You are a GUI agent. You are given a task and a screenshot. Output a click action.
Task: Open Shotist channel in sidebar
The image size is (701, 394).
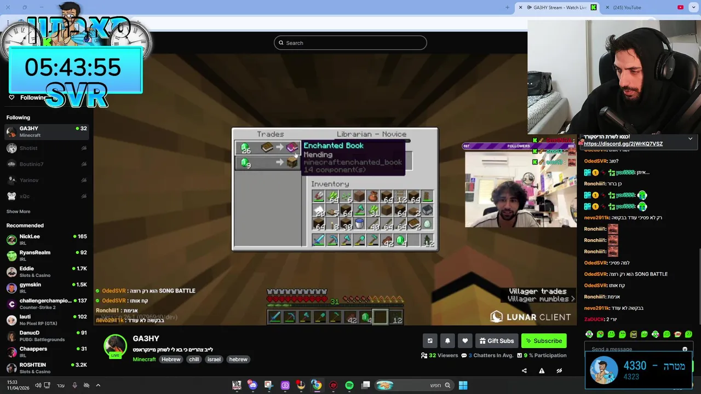point(47,148)
